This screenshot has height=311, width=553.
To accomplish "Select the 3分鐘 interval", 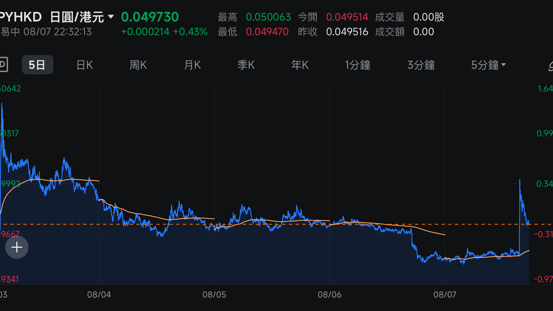I will tap(421, 65).
